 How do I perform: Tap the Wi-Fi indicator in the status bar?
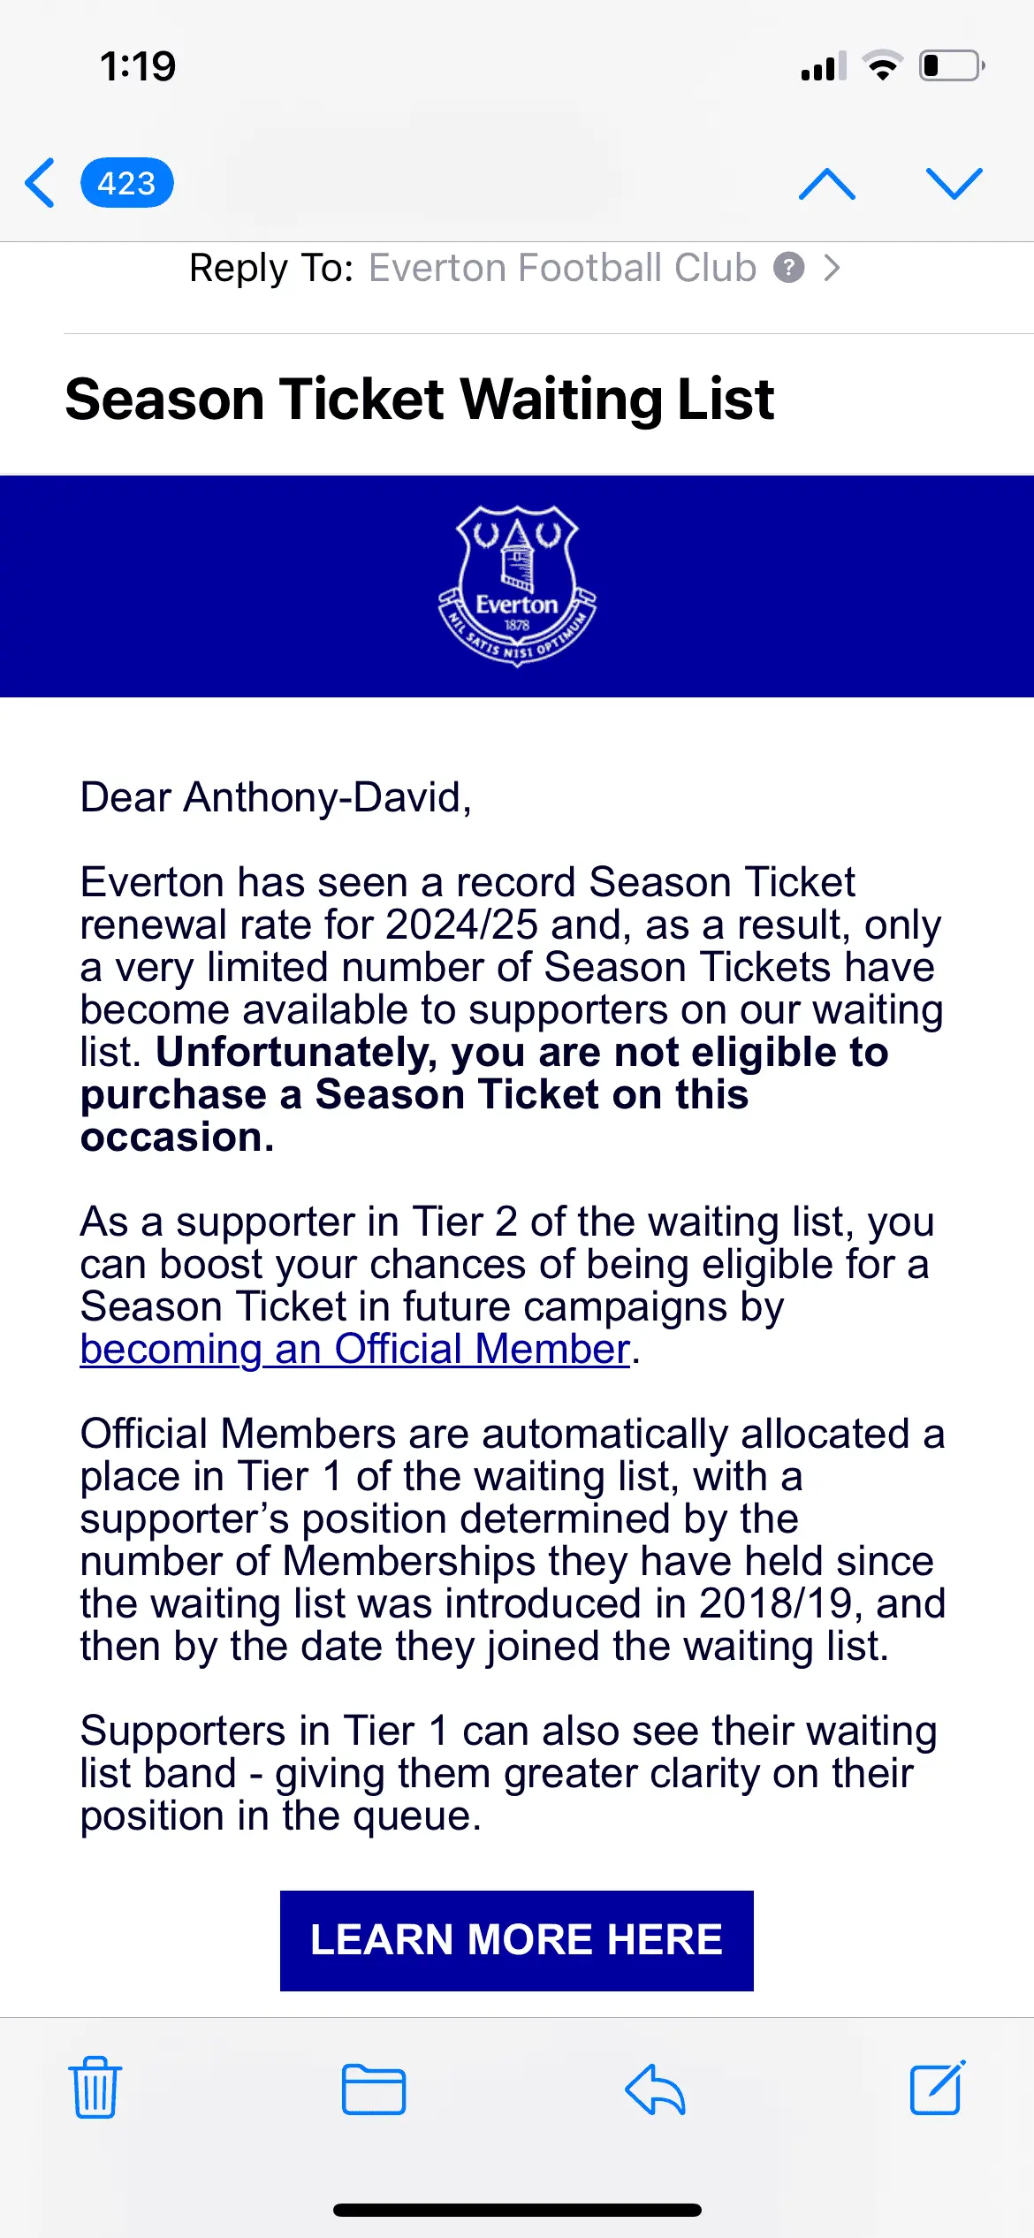(x=882, y=66)
